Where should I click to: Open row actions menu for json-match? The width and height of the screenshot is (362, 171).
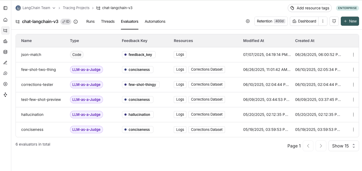point(353,55)
